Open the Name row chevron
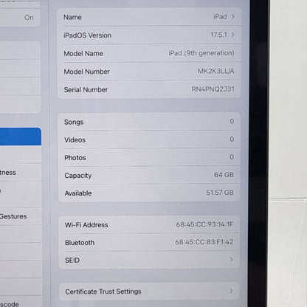The width and height of the screenshot is (307, 307). [x=232, y=16]
